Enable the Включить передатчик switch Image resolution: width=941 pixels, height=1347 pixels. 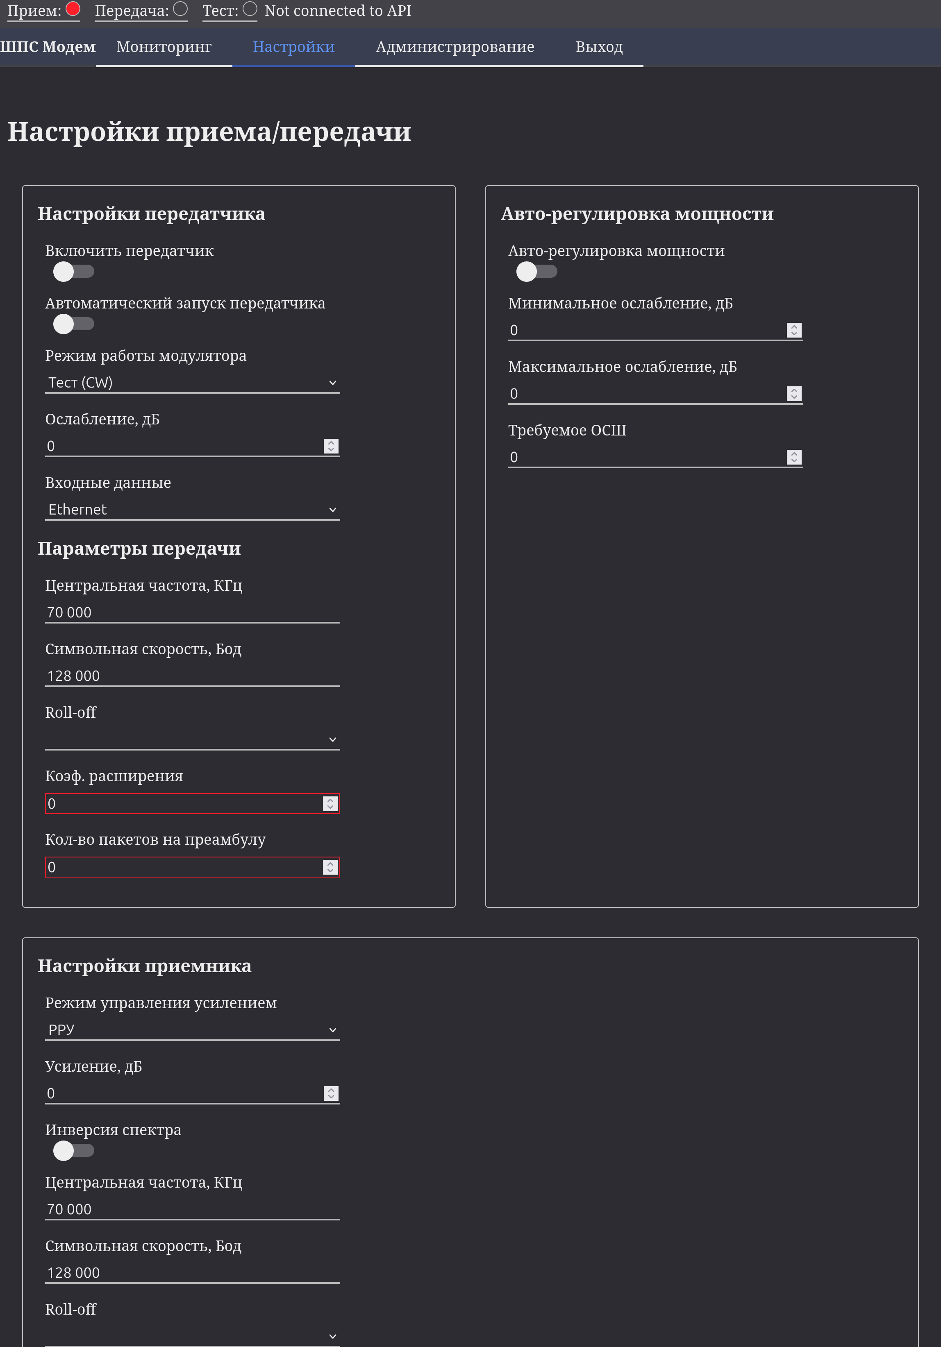click(73, 272)
